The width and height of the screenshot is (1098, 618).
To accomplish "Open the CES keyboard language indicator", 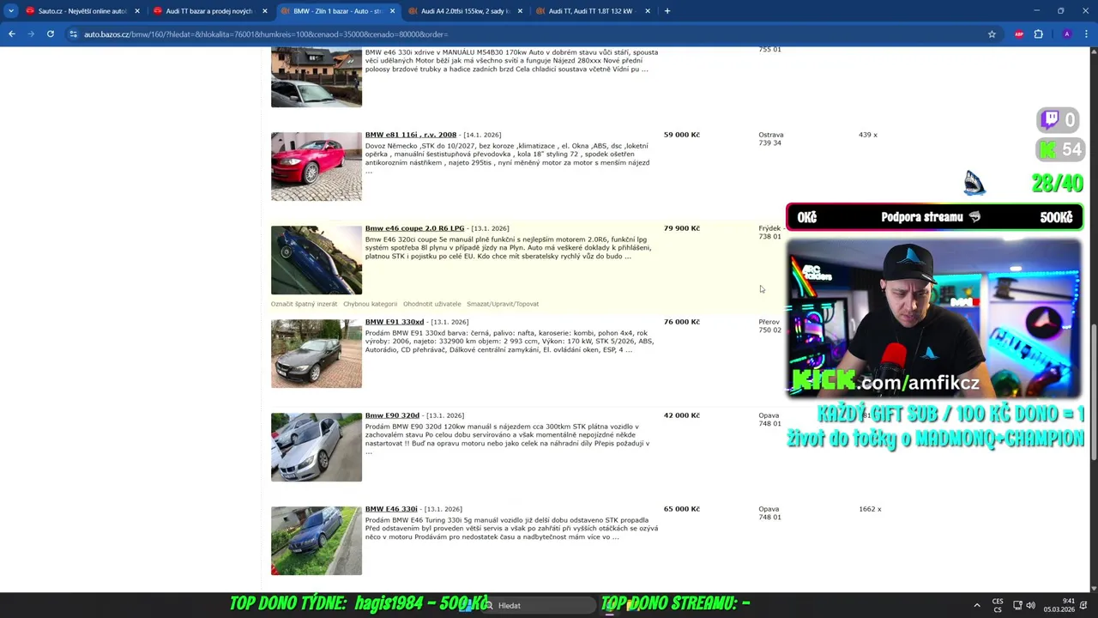I will (998, 605).
